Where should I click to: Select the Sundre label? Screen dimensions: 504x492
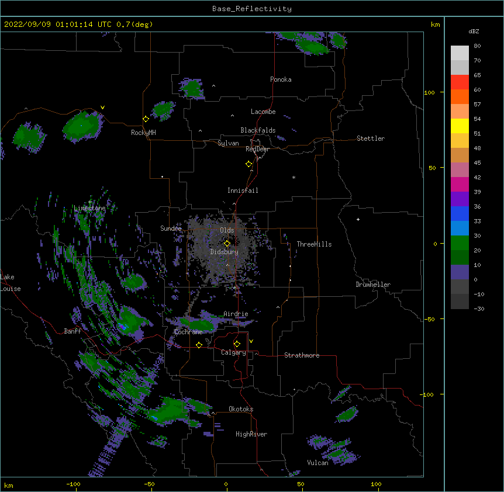171,228
